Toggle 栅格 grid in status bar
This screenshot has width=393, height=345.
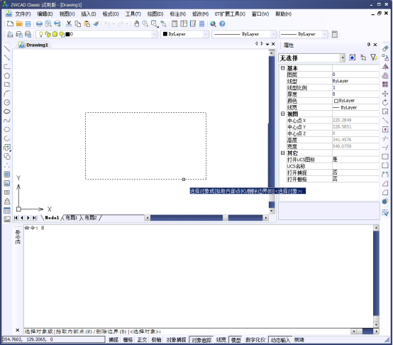(x=128, y=340)
